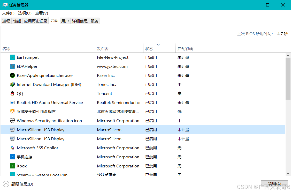Click the Microsoft 365 Copilot icon
The height and width of the screenshot is (192, 291).
(x=12, y=148)
